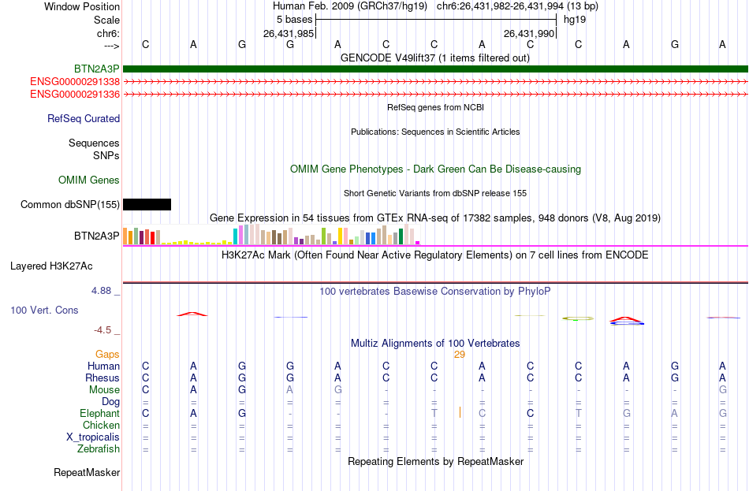Click the hg19 label beside the scale bar

[575, 20]
